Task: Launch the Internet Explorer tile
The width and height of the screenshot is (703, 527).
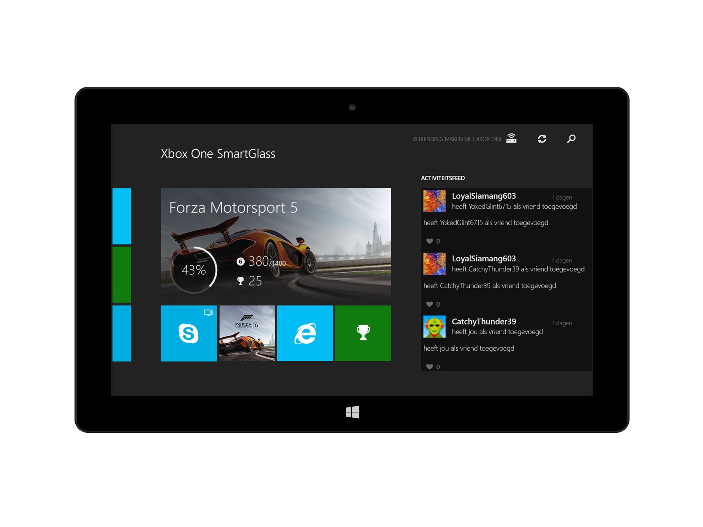Action: click(x=305, y=333)
